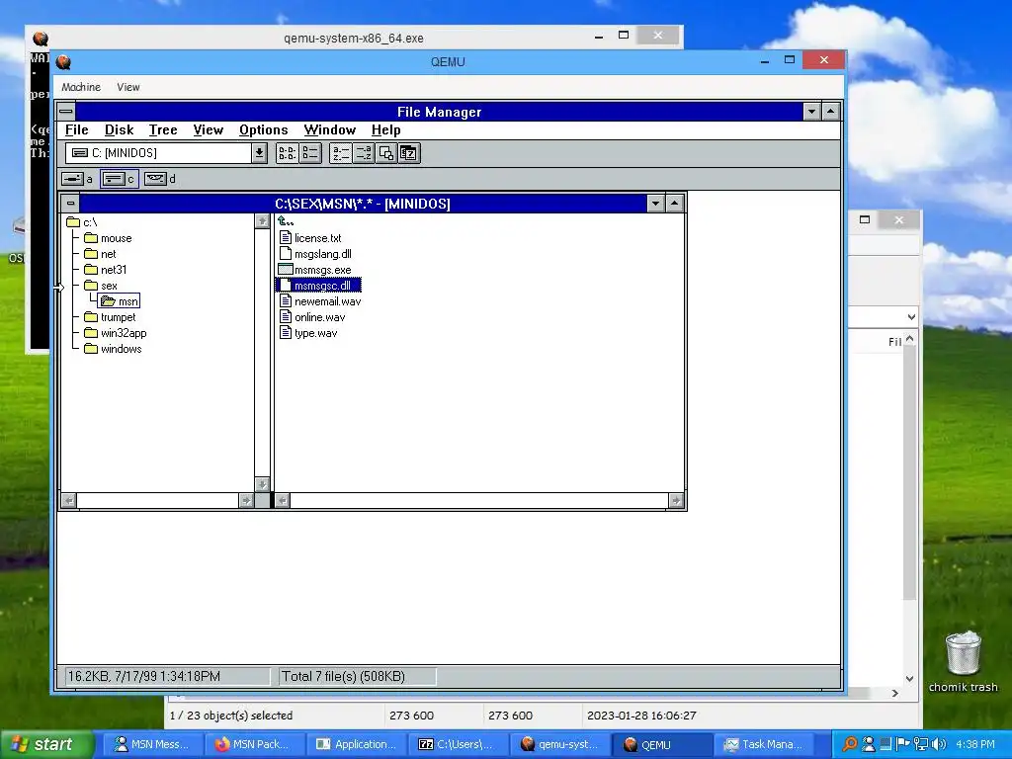Select the trumpet folder in tree
Image resolution: width=1012 pixels, height=759 pixels.
pos(110,317)
